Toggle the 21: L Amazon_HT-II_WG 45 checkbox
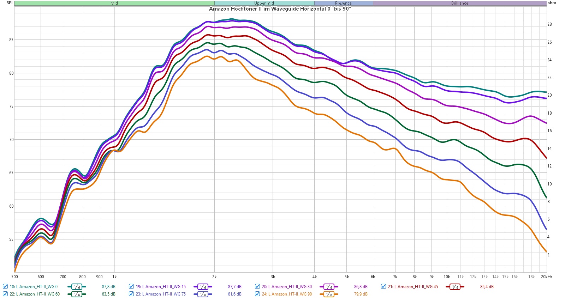The height and width of the screenshot is (298, 565). pyautogui.click(x=383, y=287)
